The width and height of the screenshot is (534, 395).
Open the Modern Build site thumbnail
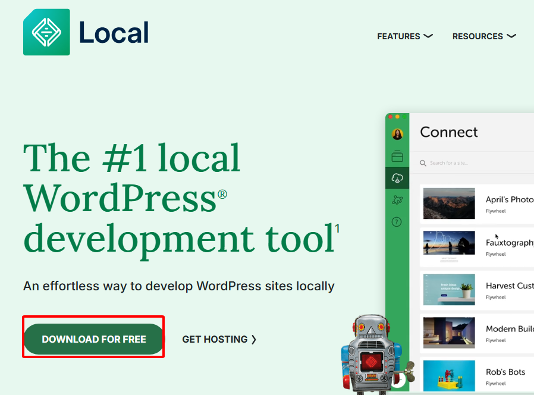click(x=449, y=333)
